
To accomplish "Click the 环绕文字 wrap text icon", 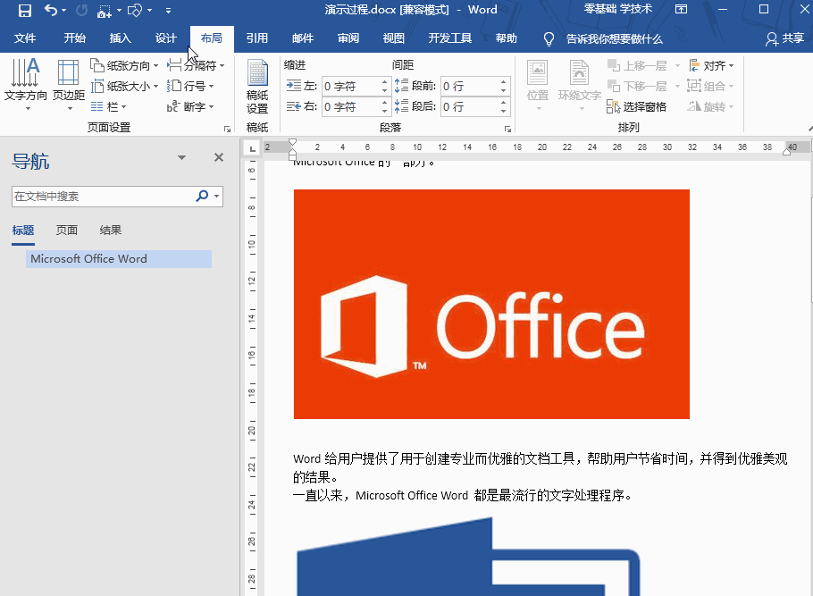I will (579, 85).
